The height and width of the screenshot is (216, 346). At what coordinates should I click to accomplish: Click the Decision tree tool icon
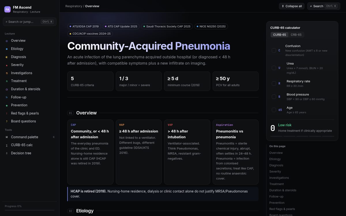click(7, 153)
